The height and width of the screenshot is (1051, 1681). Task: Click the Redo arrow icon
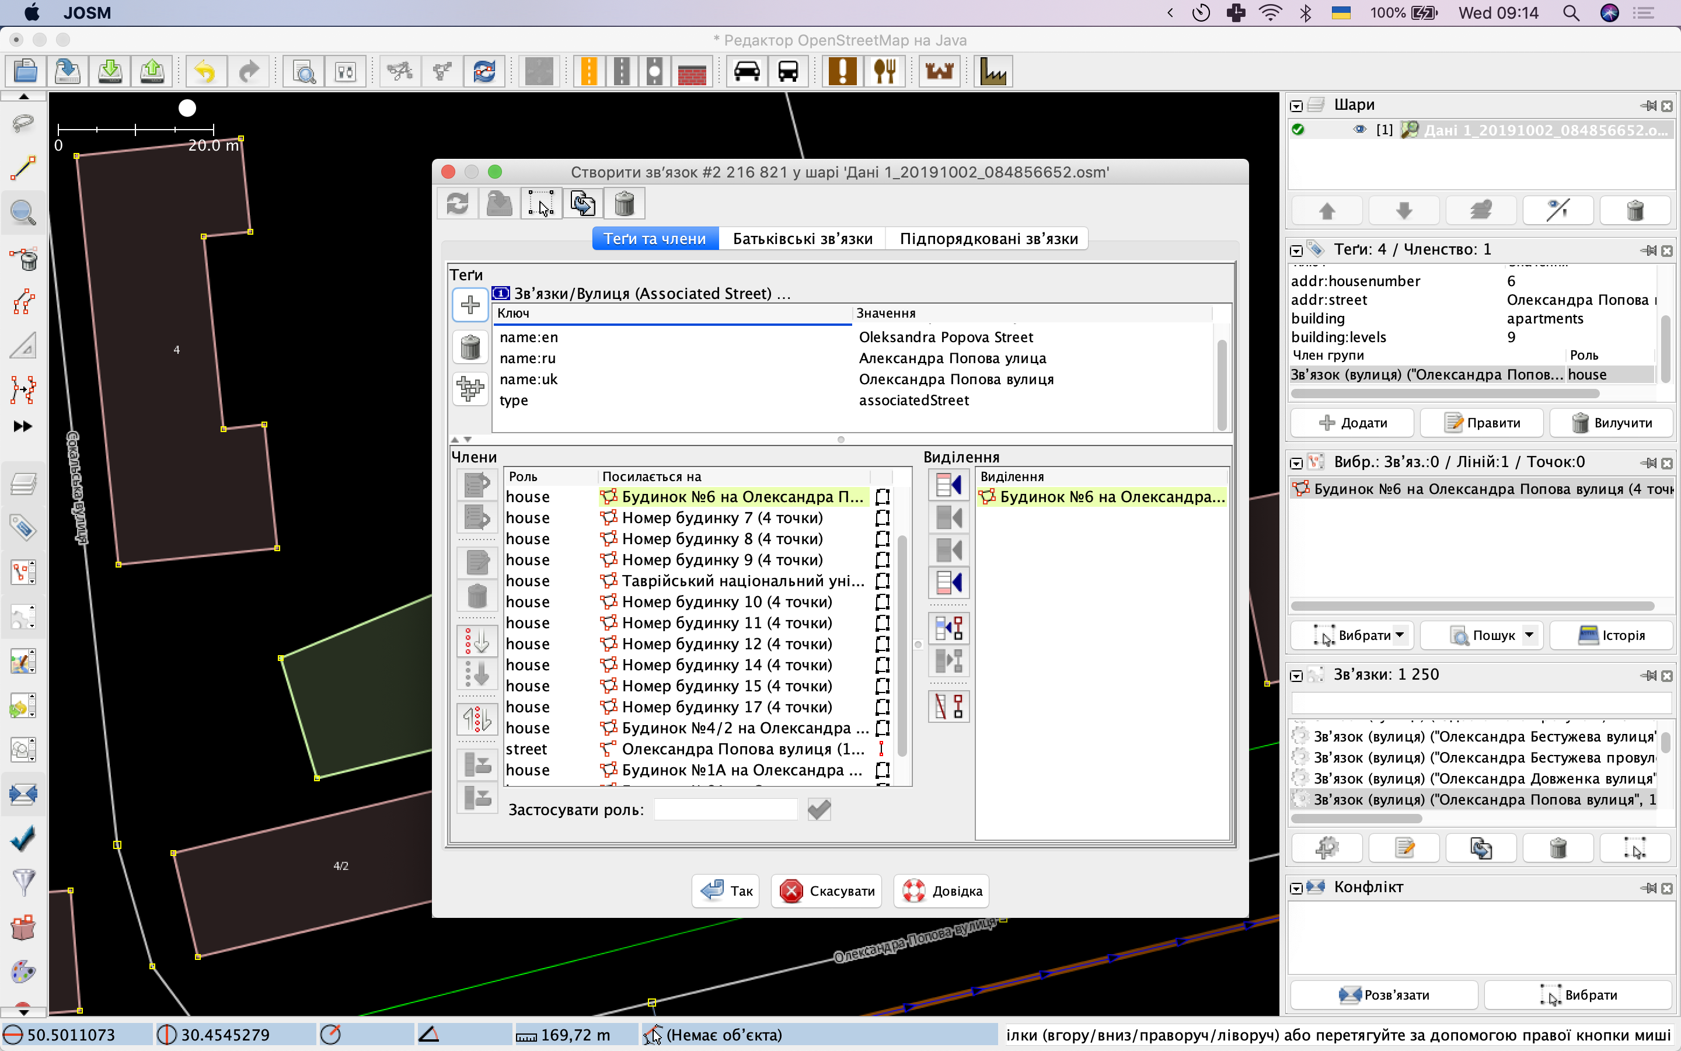tap(248, 71)
